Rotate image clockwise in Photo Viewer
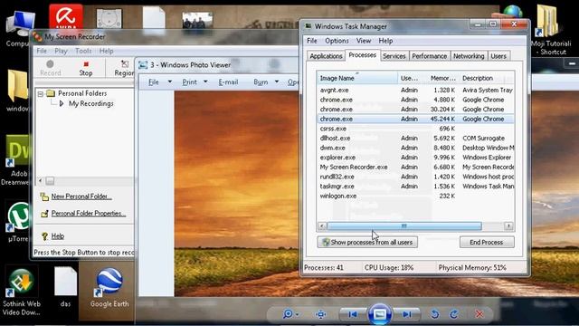Viewport: 579px width, 326px height. (x=454, y=314)
